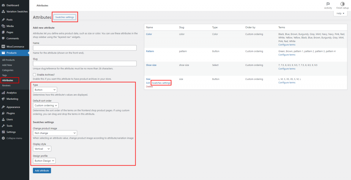The image size is (351, 180).
Task: Expand the Help dropdown tab
Action: [340, 13]
